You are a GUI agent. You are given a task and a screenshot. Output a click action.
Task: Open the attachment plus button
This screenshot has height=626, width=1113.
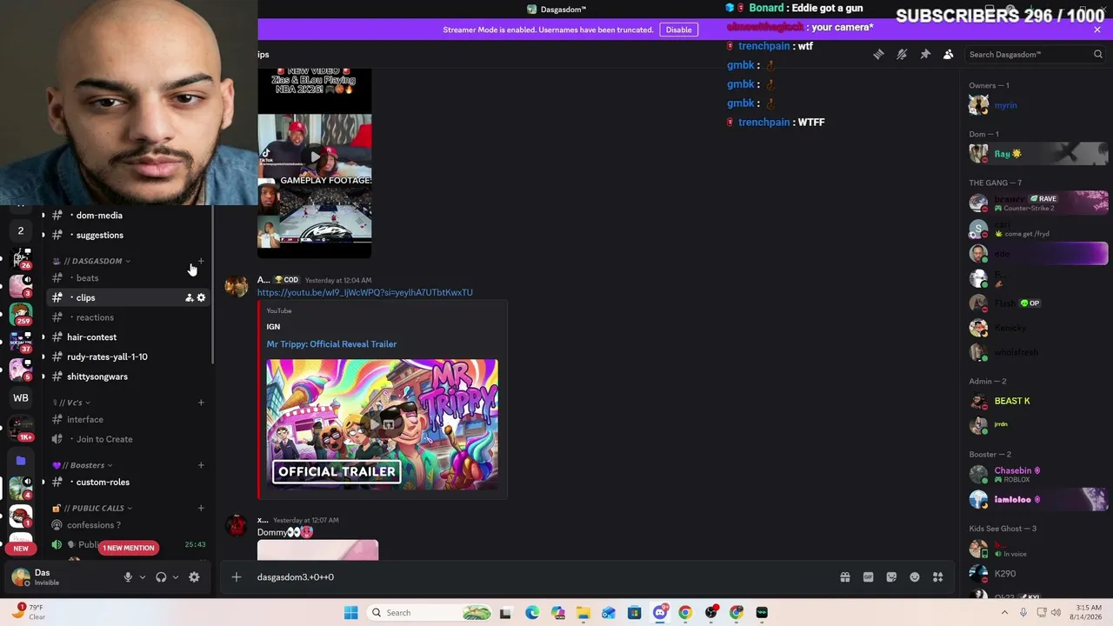tap(236, 577)
